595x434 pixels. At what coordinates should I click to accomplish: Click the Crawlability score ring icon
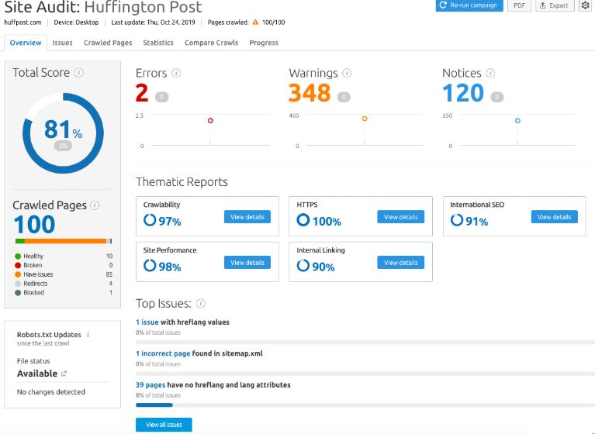pyautogui.click(x=150, y=220)
